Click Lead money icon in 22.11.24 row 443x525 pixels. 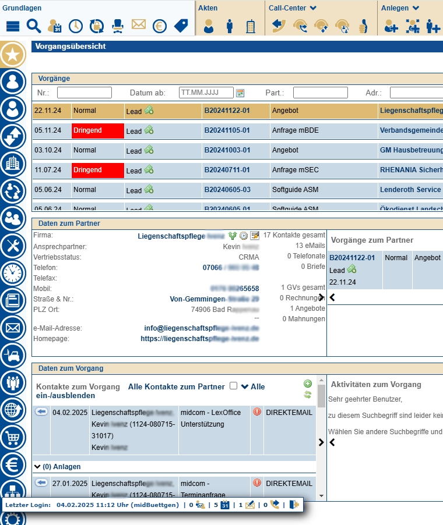coord(149,110)
